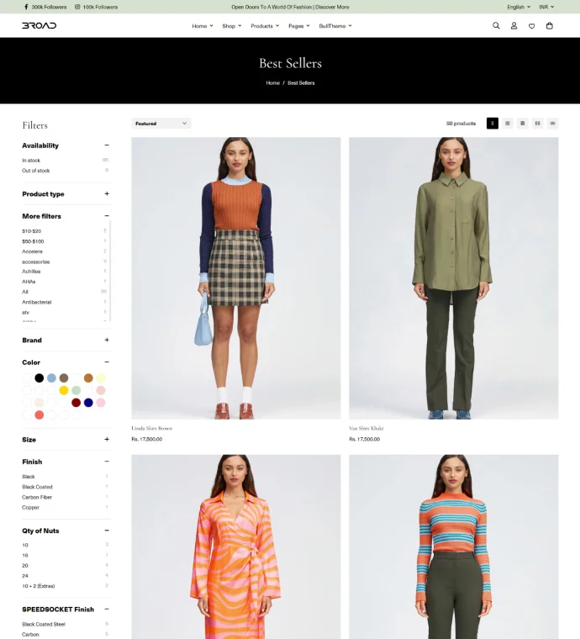Viewport: 580px width, 639px height.
Task: Open the Shop menu
Action: tap(232, 26)
